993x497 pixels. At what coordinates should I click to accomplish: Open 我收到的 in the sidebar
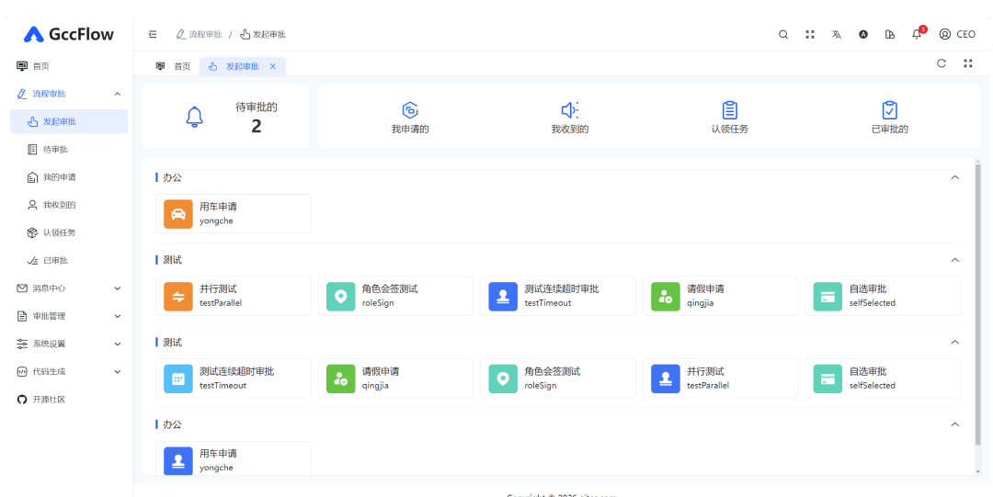[x=68, y=205]
